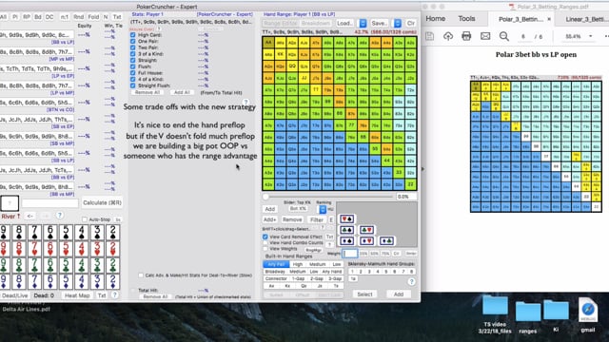609x342 pixels.
Task: Click the Calculate button
Action: [x=102, y=202]
